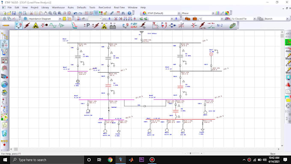Viewport: 291px width, 164px height.
Task: Open the Phase color-code dropdown
Action: point(213,13)
